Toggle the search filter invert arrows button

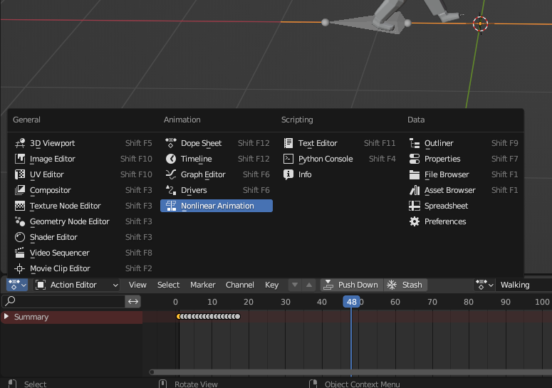click(133, 302)
